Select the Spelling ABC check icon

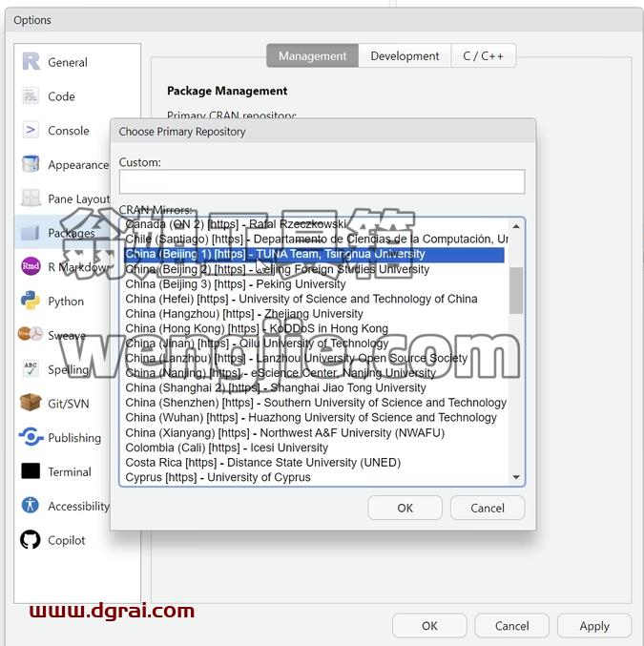click(31, 368)
